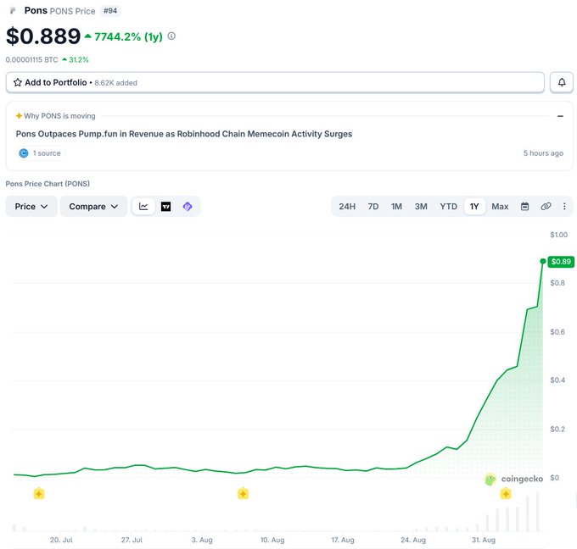Click the copy chart link icon
Image resolution: width=577 pixels, height=549 pixels.
pyautogui.click(x=546, y=207)
